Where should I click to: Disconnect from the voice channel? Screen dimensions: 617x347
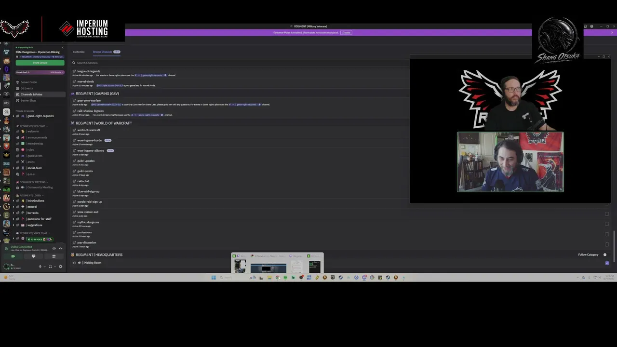(60, 248)
